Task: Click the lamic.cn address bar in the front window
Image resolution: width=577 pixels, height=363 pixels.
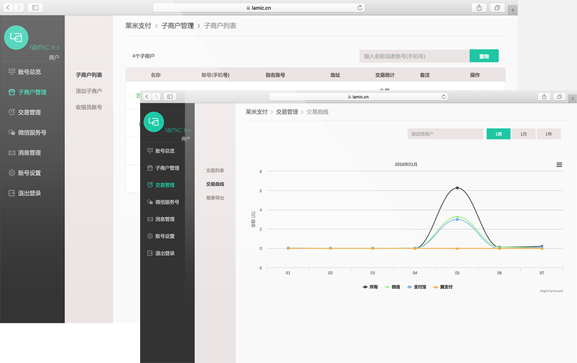Action: (x=358, y=97)
